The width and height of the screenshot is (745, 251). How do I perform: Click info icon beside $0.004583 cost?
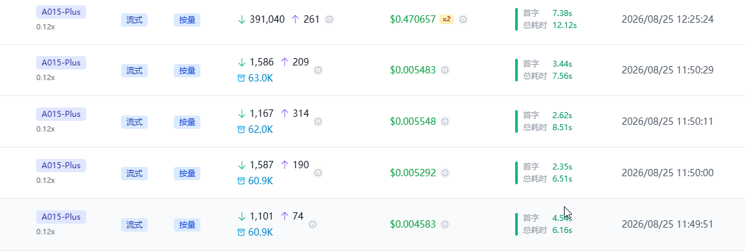click(x=445, y=224)
